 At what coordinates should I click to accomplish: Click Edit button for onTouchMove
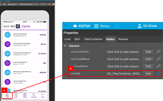[148, 59]
